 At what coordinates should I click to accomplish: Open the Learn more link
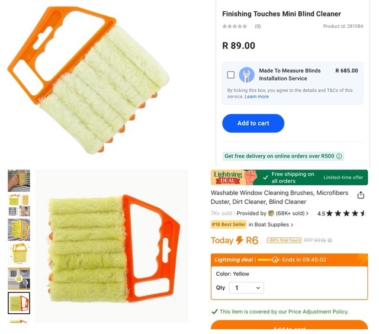point(256,97)
